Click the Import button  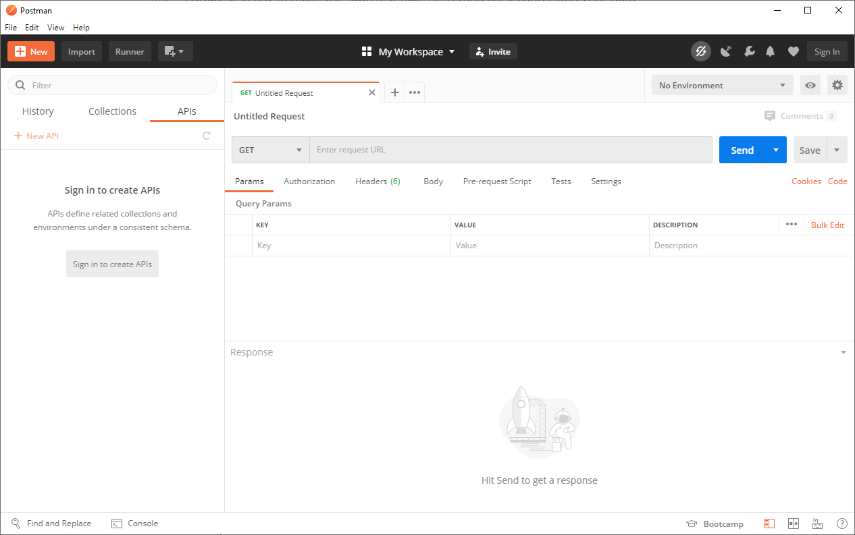pos(82,51)
